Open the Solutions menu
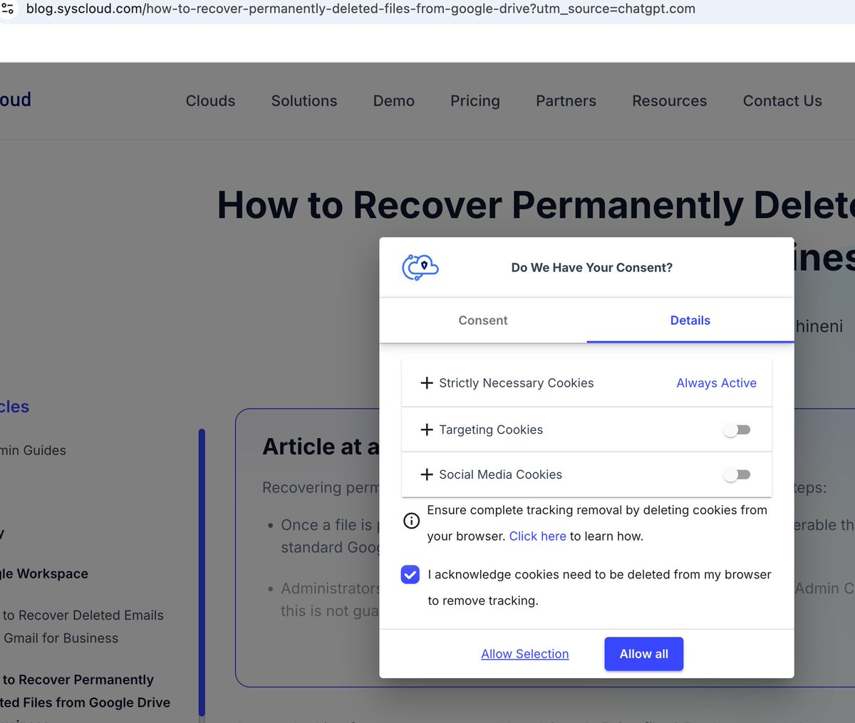Screen dimensions: 855x723 304,101
